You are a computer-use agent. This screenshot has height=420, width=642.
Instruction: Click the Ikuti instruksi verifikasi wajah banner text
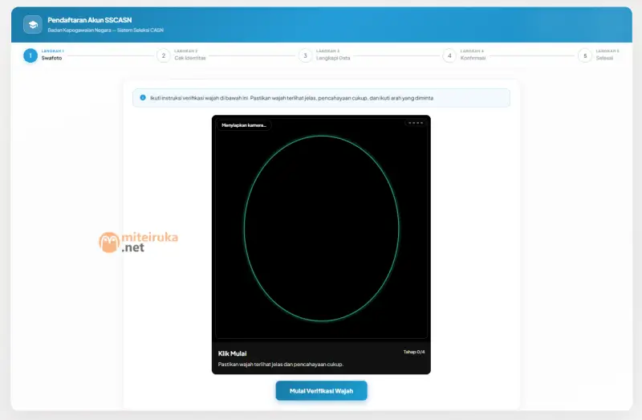[x=291, y=98]
